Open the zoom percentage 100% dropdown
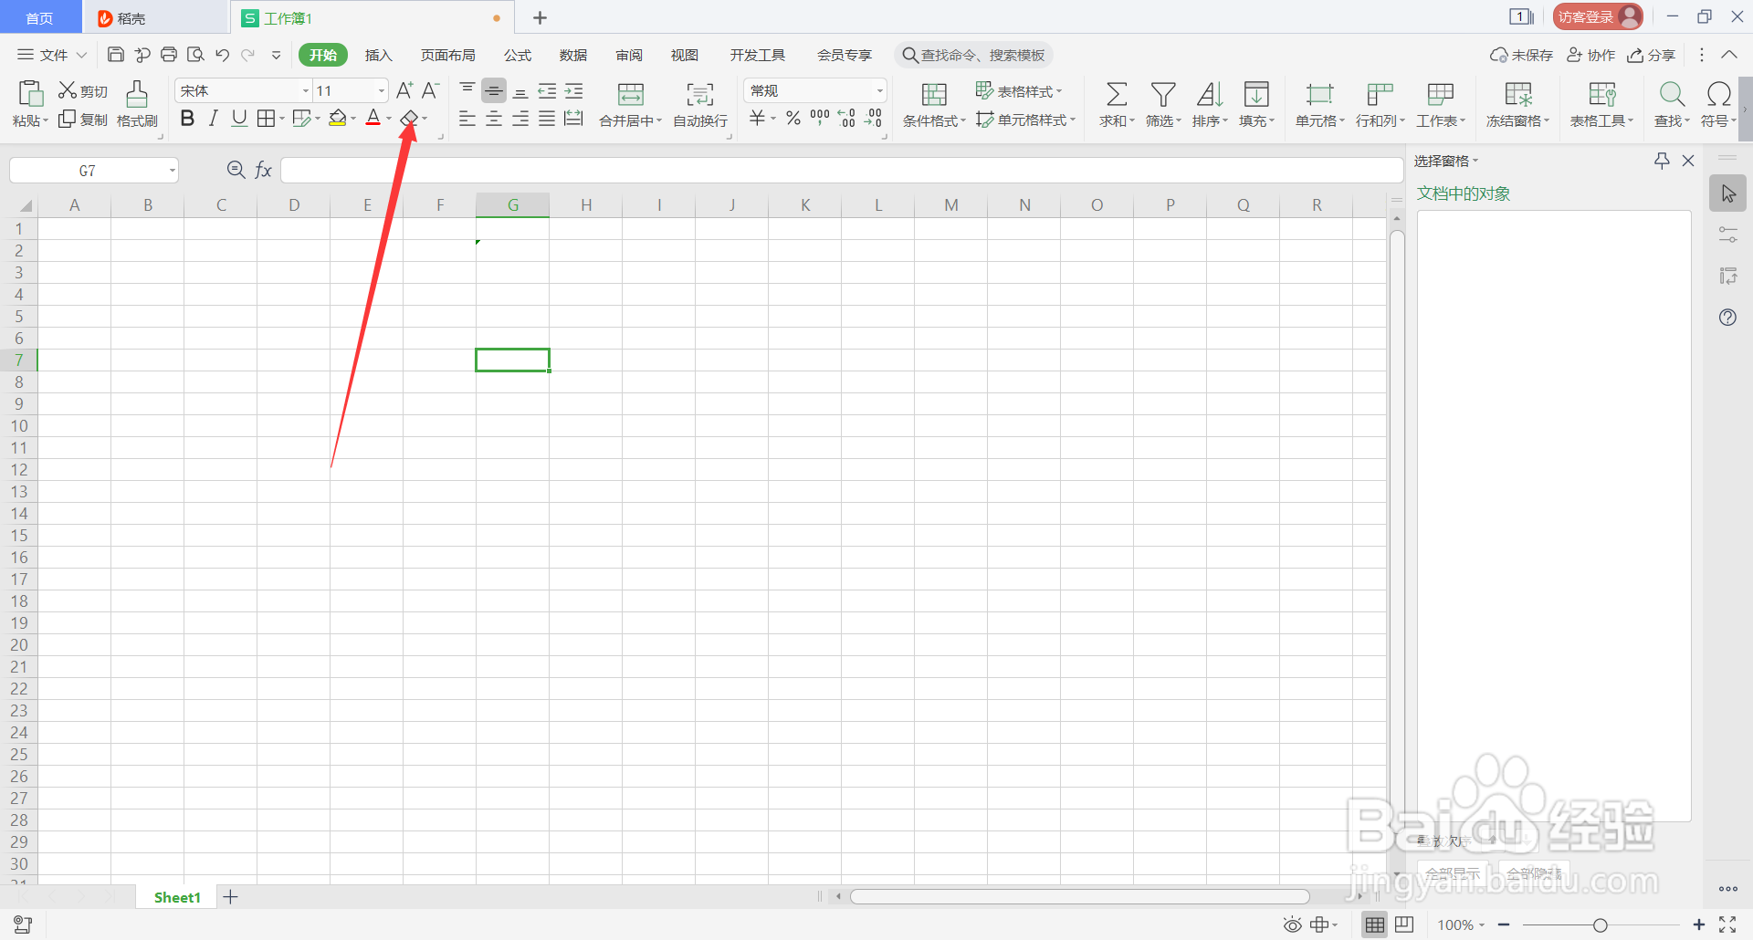 click(x=1462, y=924)
